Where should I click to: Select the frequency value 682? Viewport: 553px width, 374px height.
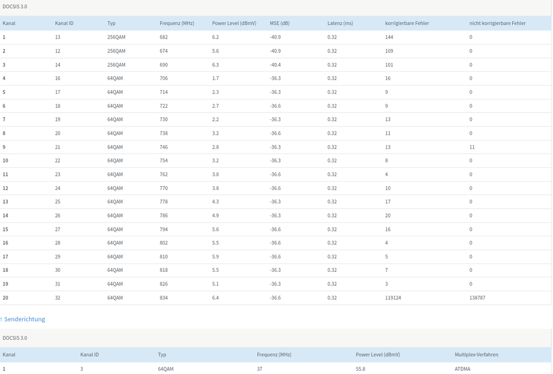pos(164,37)
